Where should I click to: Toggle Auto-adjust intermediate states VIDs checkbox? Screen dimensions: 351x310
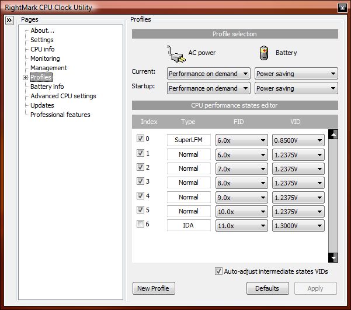(x=218, y=271)
